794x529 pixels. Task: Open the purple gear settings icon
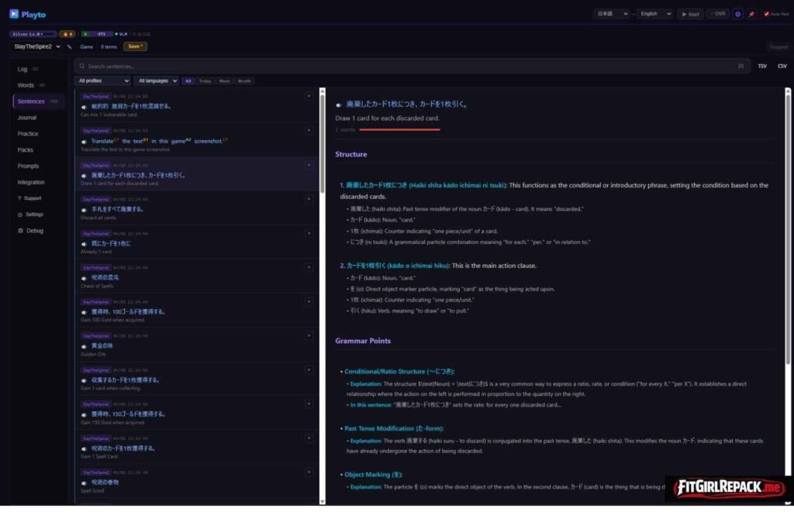click(737, 14)
